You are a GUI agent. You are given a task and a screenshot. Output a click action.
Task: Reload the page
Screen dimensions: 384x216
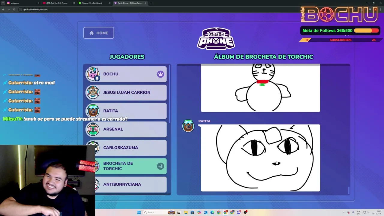(x=14, y=9)
